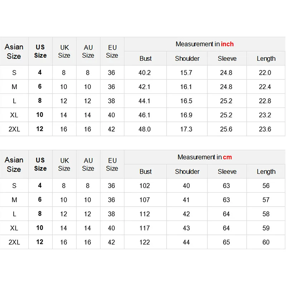Click the 117 bust measurement cell
The width and height of the screenshot is (286, 286).
coord(145,228)
